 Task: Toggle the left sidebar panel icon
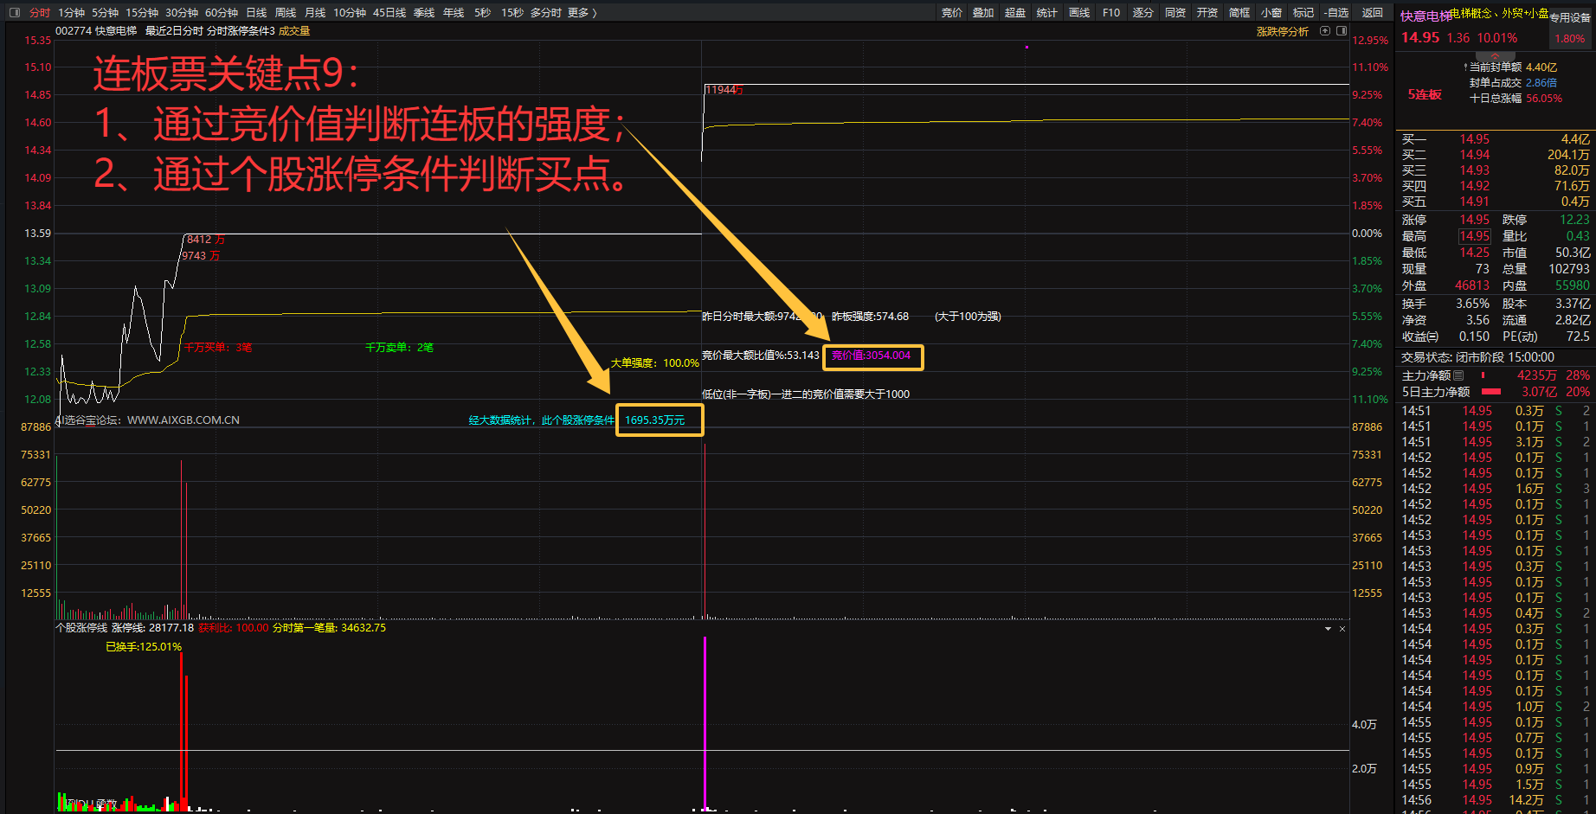point(15,12)
